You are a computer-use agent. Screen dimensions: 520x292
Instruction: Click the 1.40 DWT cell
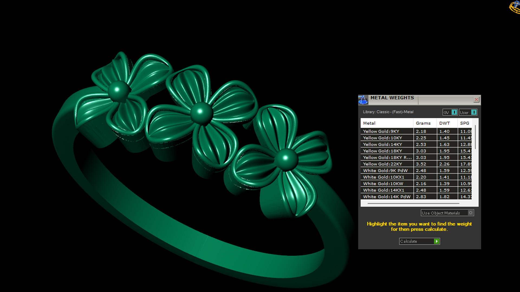[x=447, y=131]
